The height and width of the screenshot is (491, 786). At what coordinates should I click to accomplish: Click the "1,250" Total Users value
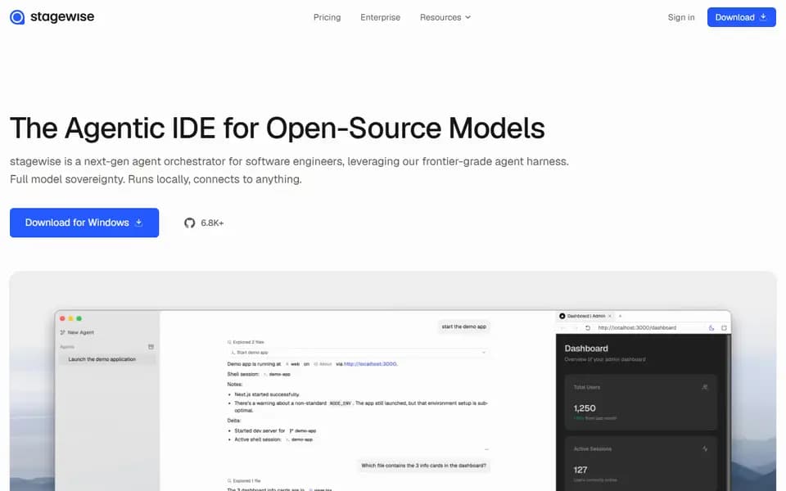pos(585,408)
